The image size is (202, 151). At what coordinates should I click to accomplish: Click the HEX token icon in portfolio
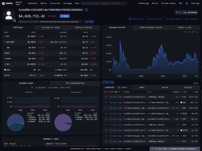tap(5, 53)
